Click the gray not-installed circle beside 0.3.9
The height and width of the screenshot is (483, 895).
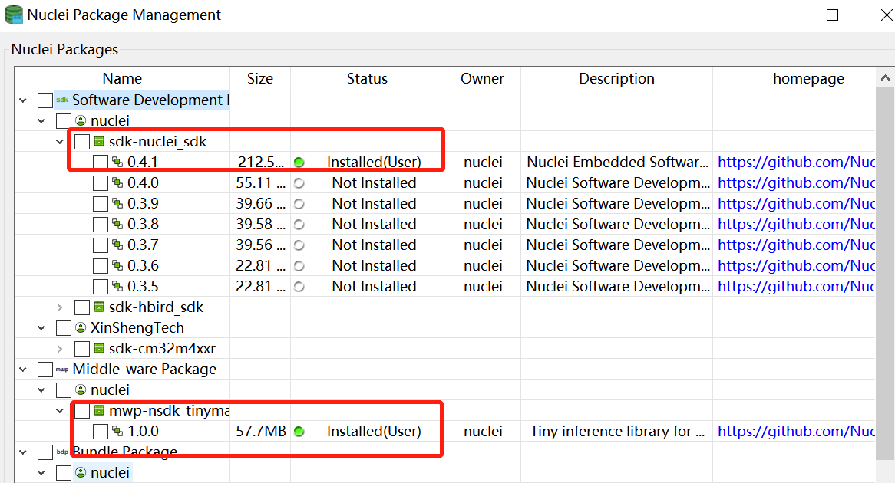coord(299,203)
